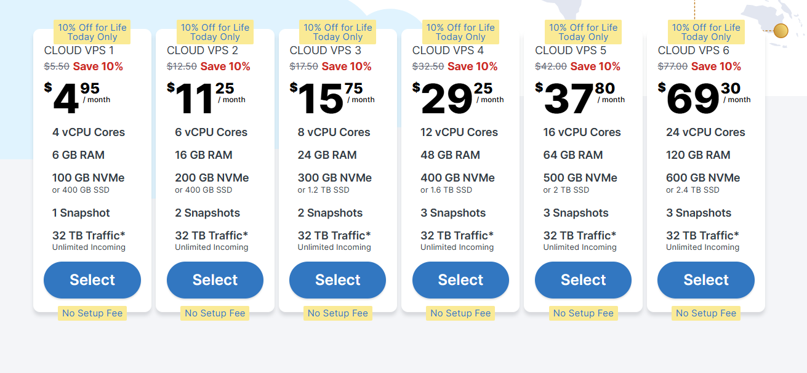
Task: Click the golden map location marker
Action: click(781, 31)
